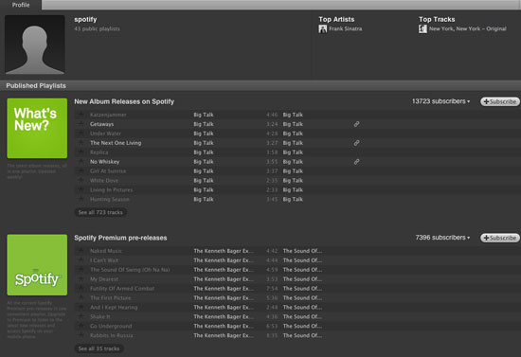Expand the 7396 subscribers dropdown
Screen dimensions: 521x357
point(442,238)
